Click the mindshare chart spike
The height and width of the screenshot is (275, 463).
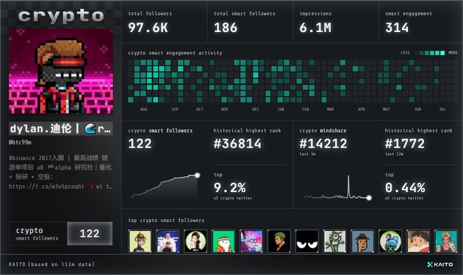click(349, 186)
